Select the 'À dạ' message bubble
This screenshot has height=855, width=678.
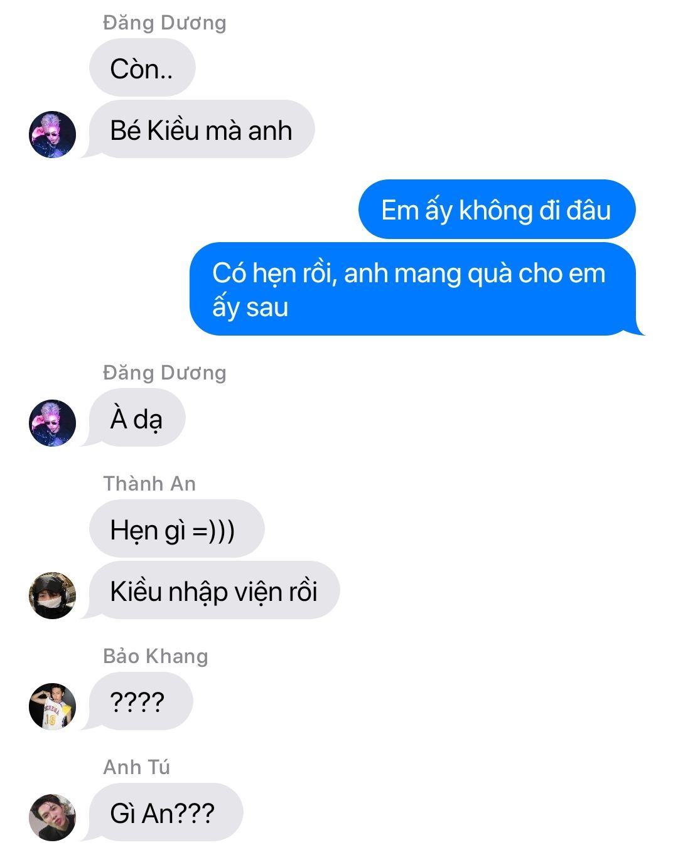click(137, 418)
